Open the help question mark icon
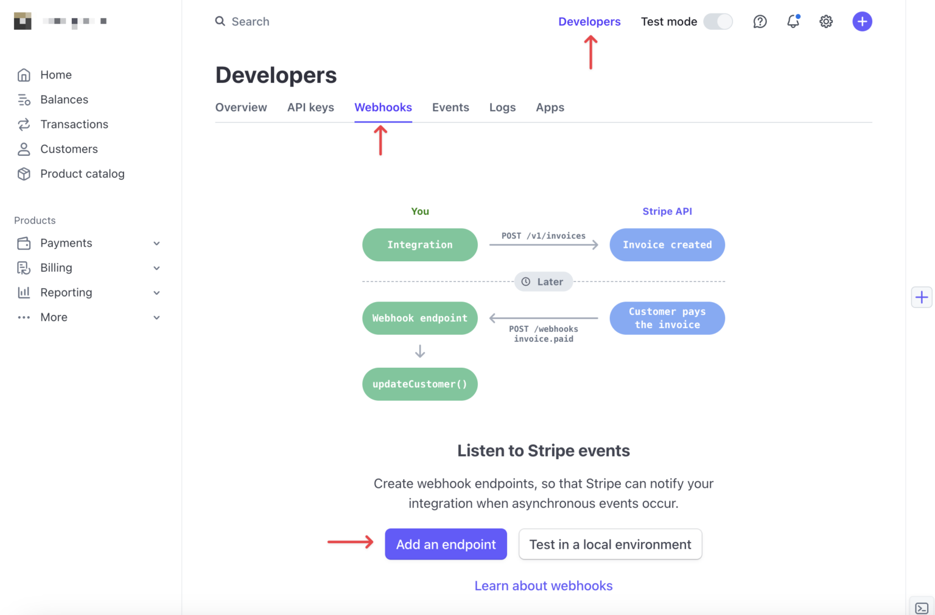This screenshot has width=935, height=615. pos(760,22)
